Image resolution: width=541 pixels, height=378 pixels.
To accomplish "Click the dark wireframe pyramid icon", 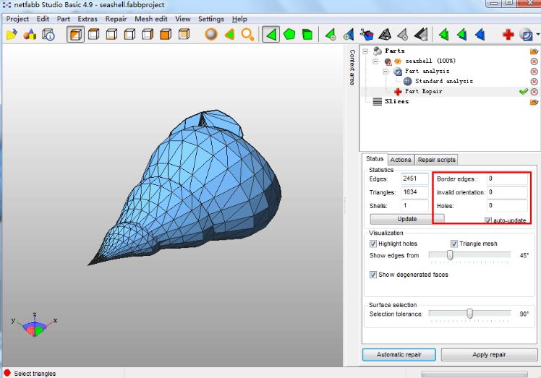I will 385,35.
